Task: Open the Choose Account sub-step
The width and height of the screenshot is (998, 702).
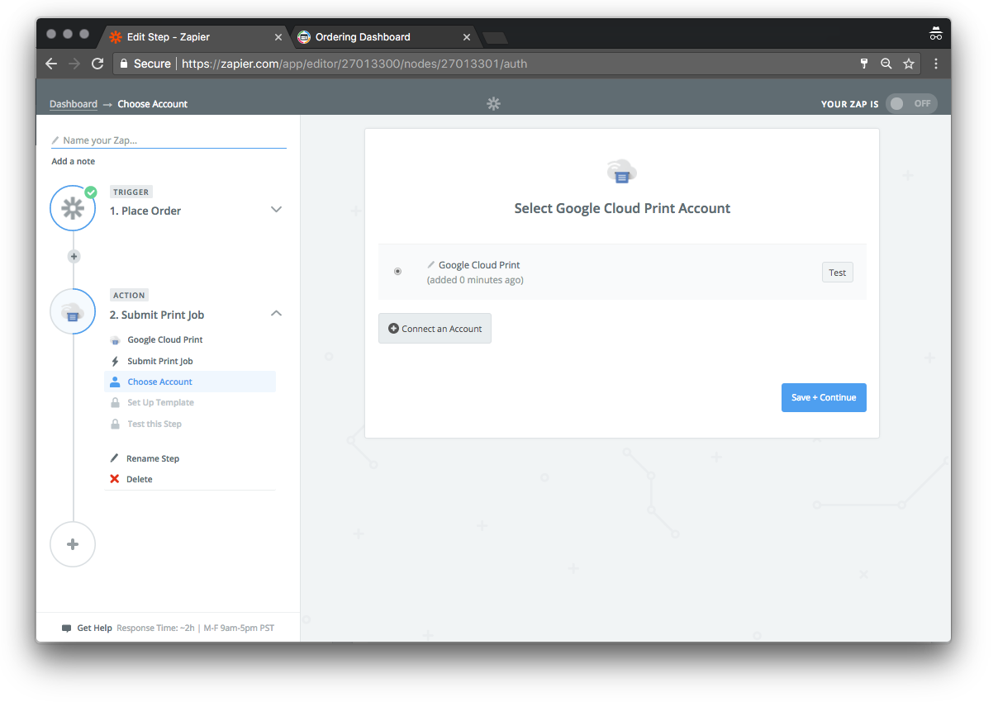Action: pyautogui.click(x=190, y=382)
